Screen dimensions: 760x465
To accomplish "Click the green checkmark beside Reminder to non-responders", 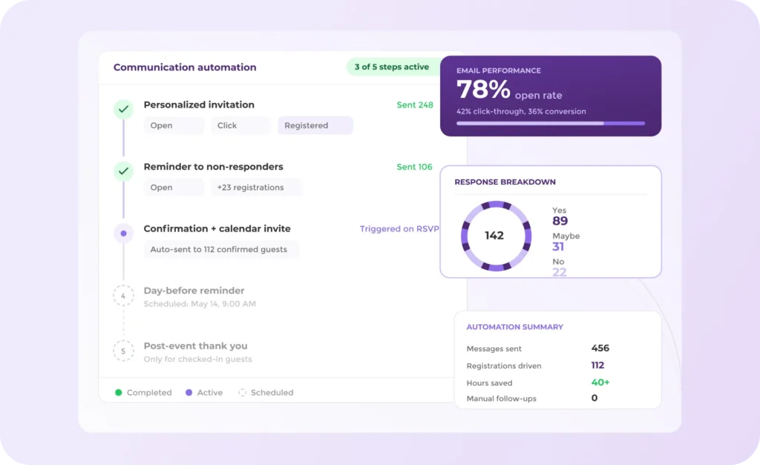I will click(124, 171).
